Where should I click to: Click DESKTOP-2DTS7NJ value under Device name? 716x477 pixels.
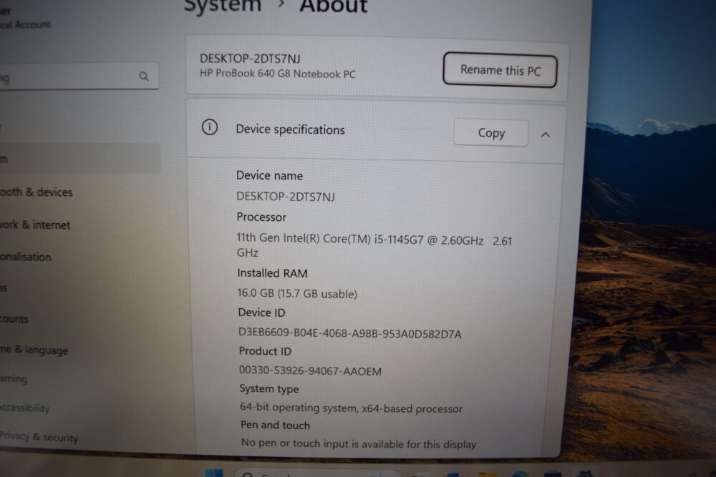point(286,197)
